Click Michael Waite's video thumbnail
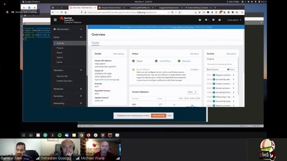Image resolution: width=287 pixels, height=161 pixels. (100, 150)
